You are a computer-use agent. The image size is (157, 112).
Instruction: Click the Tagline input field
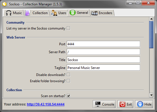[x=103, y=68]
